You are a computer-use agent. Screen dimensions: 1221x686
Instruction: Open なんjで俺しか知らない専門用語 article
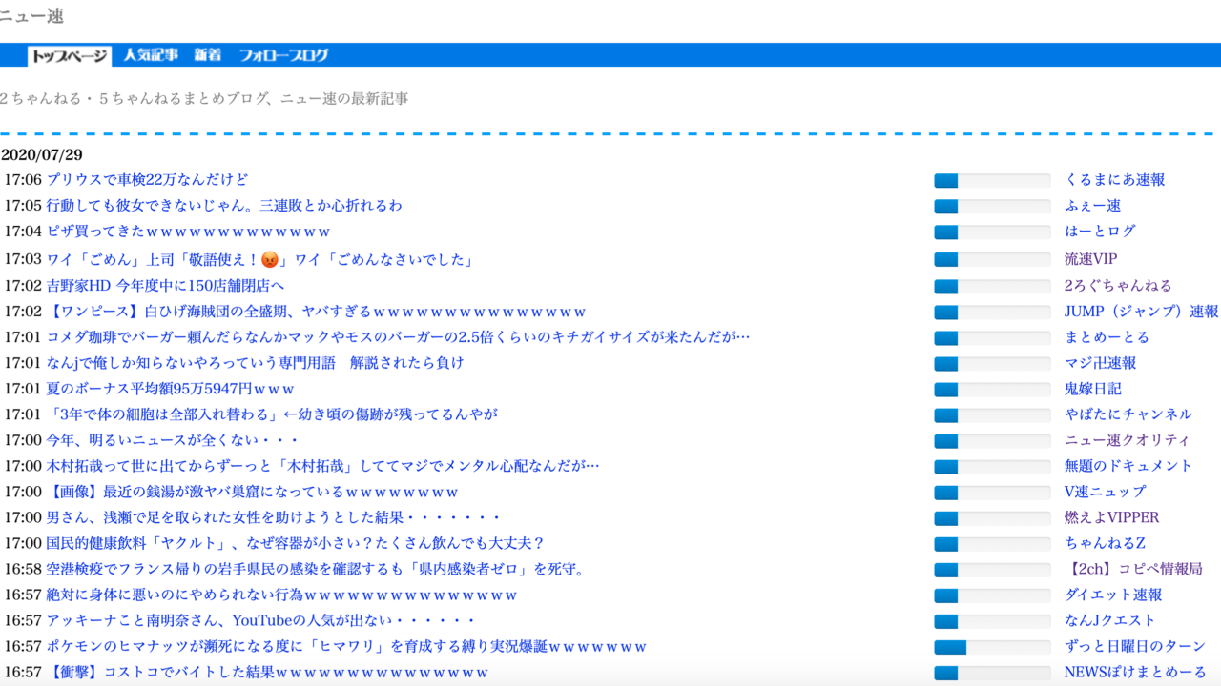coord(255,363)
